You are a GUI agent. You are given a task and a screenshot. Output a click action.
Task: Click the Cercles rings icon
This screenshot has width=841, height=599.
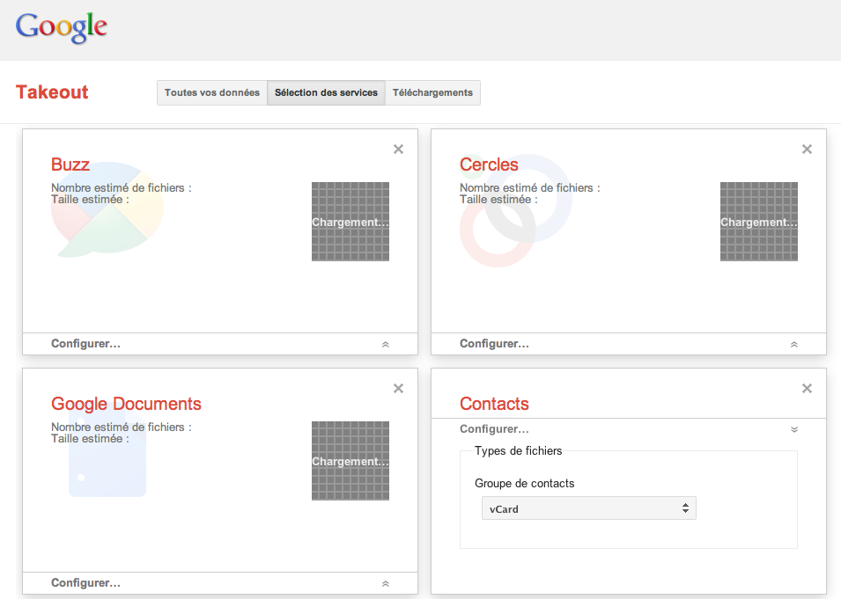pyautogui.click(x=516, y=210)
